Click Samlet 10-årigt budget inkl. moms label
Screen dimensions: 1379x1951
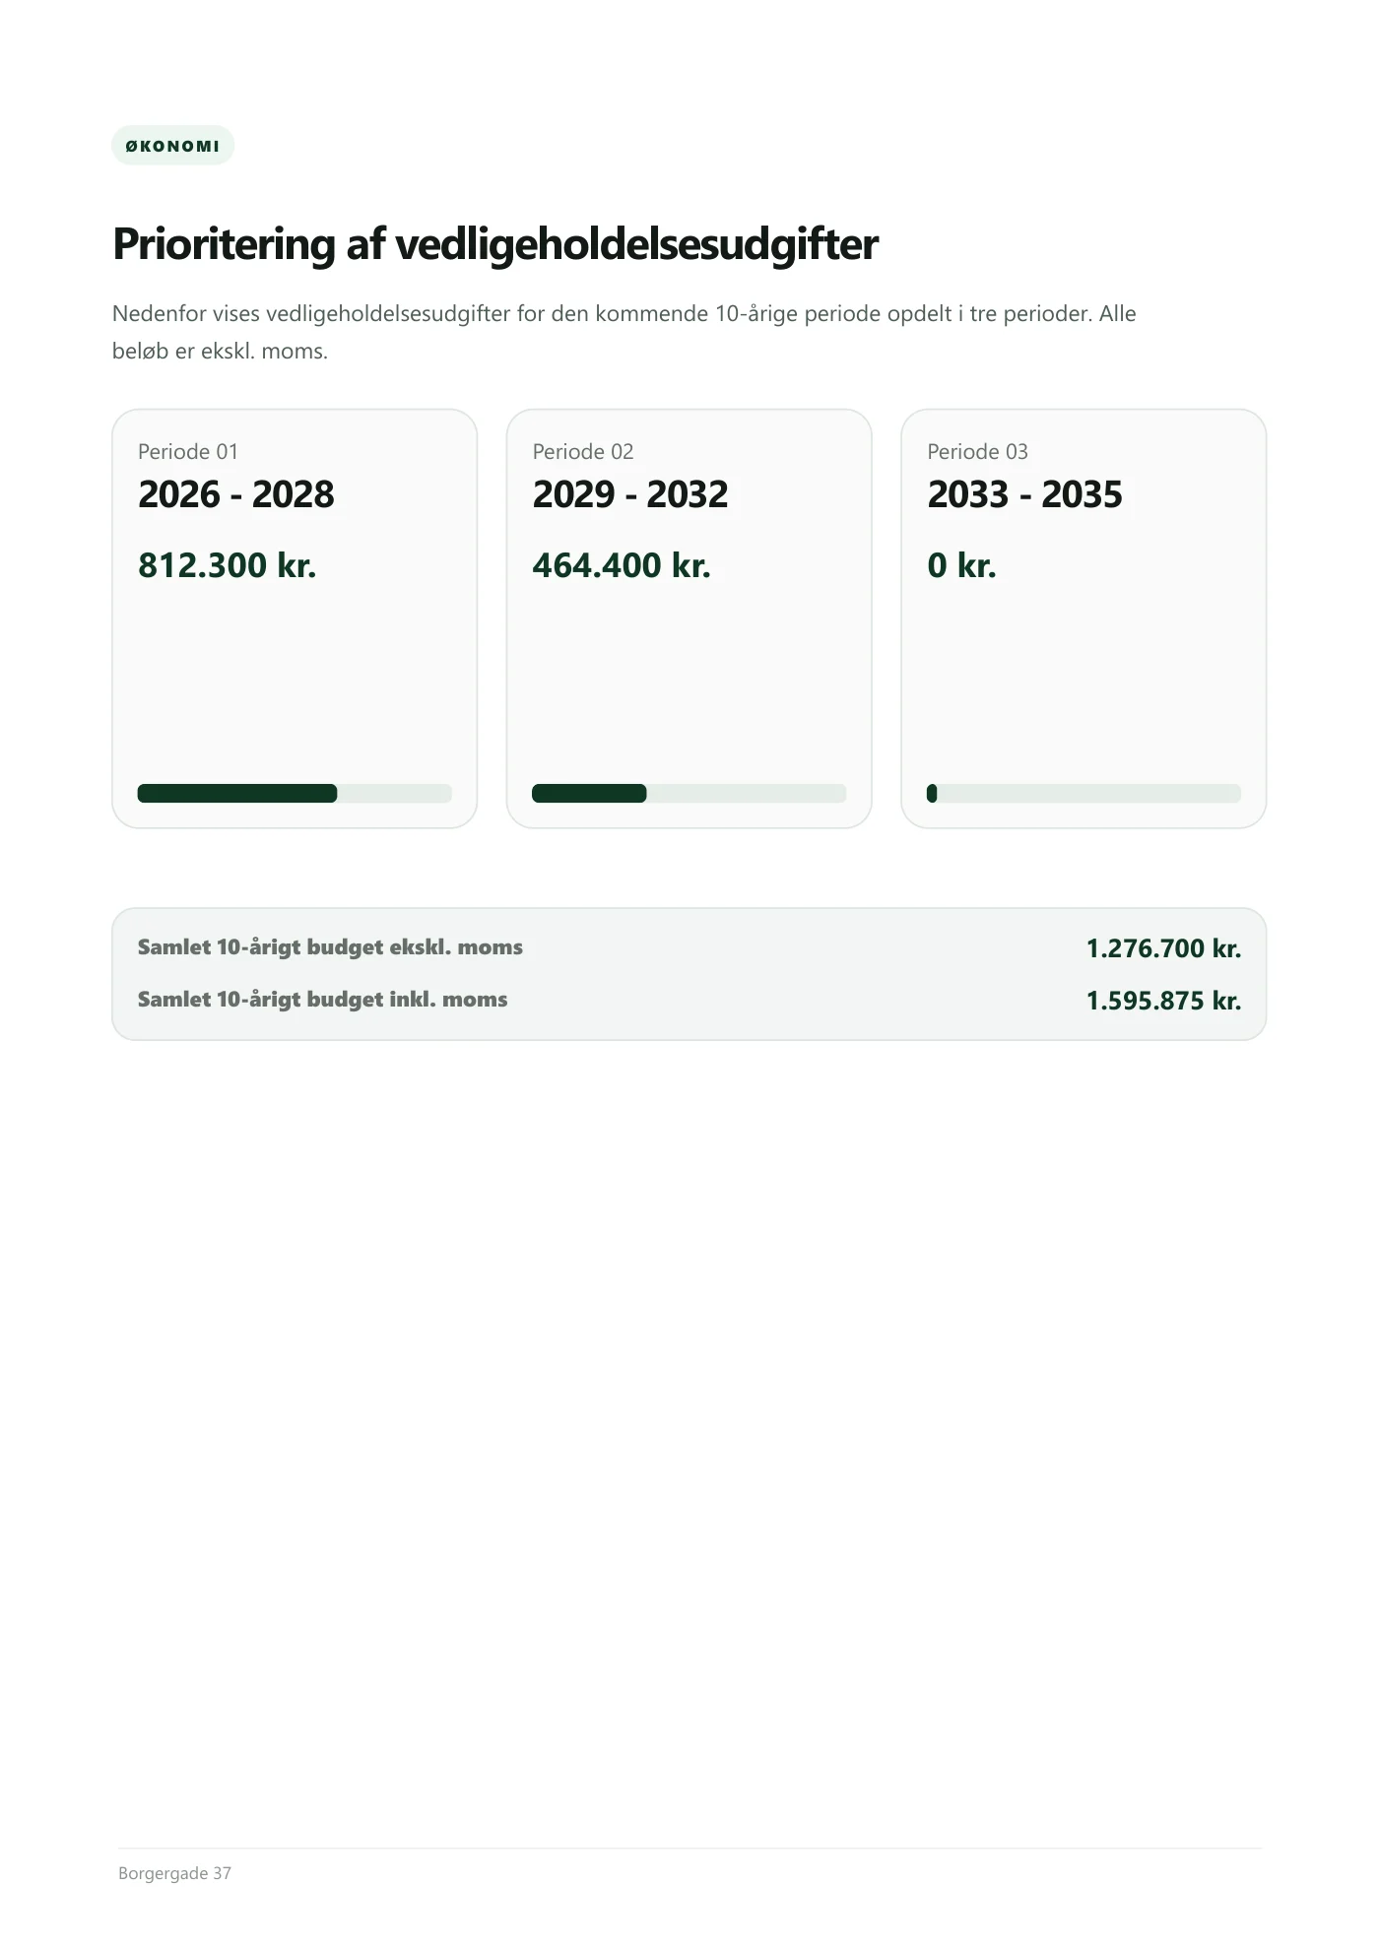tap(322, 1000)
